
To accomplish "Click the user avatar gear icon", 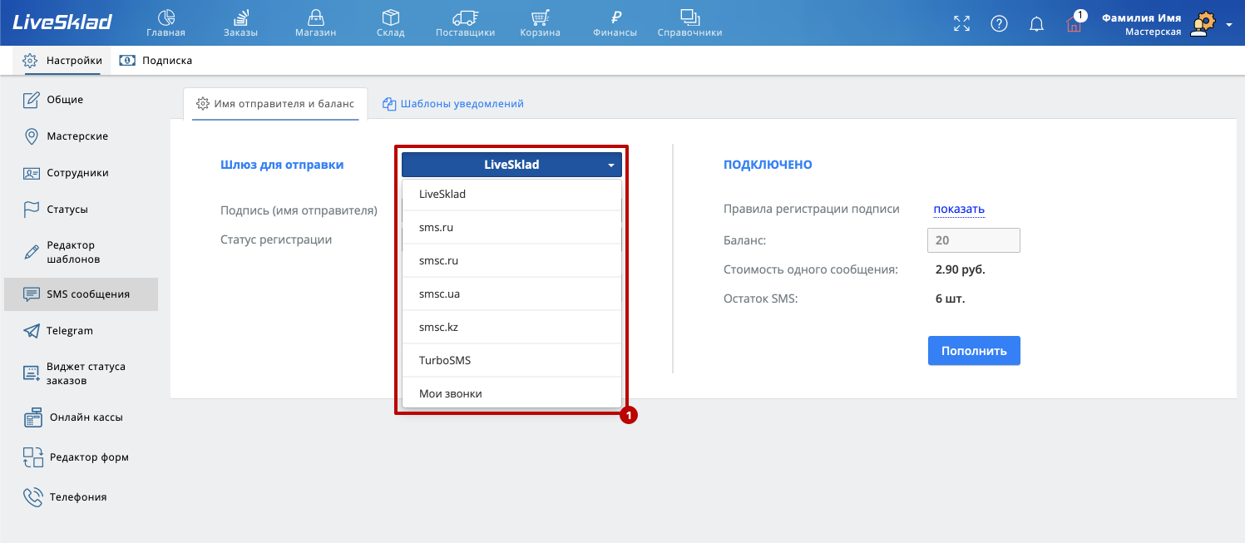I will 1202,23.
